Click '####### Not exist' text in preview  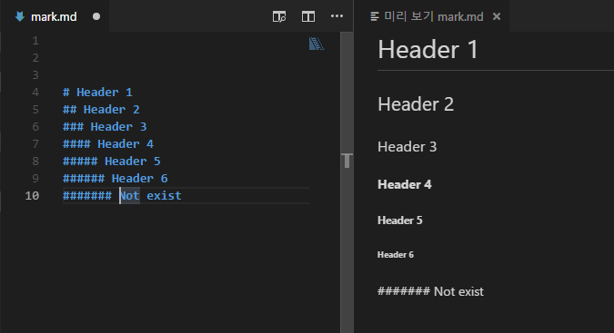430,291
